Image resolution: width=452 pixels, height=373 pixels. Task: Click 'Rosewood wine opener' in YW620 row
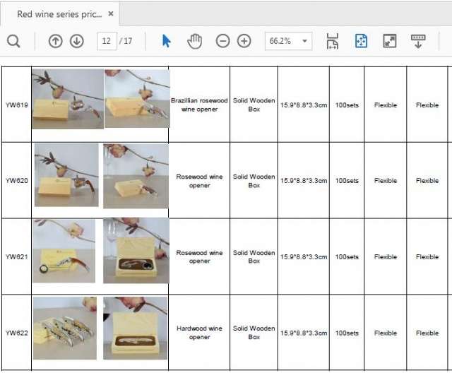(199, 181)
